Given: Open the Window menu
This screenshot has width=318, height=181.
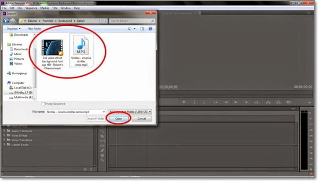Looking at the screenshot, I should 65,8.
